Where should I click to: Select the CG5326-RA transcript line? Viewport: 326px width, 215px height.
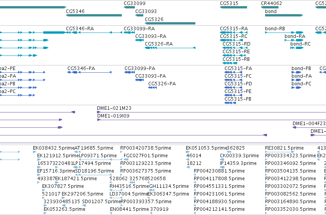[x=170, y=48]
